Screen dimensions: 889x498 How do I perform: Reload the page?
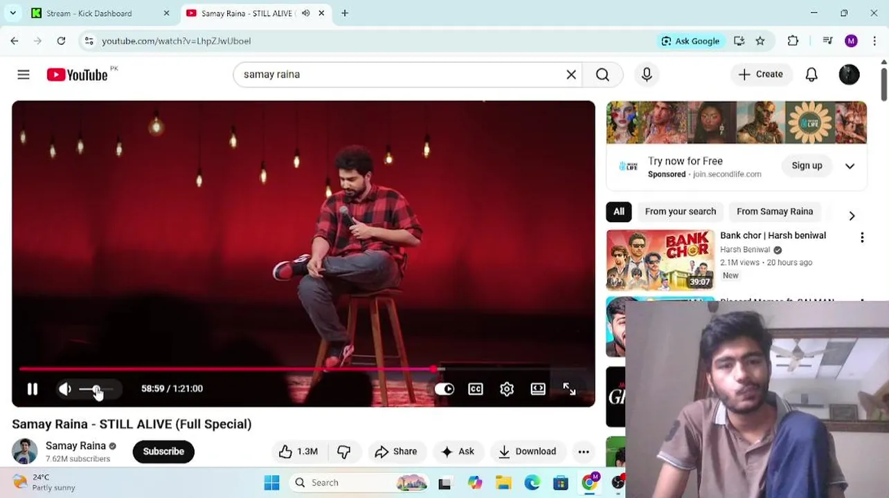point(61,41)
